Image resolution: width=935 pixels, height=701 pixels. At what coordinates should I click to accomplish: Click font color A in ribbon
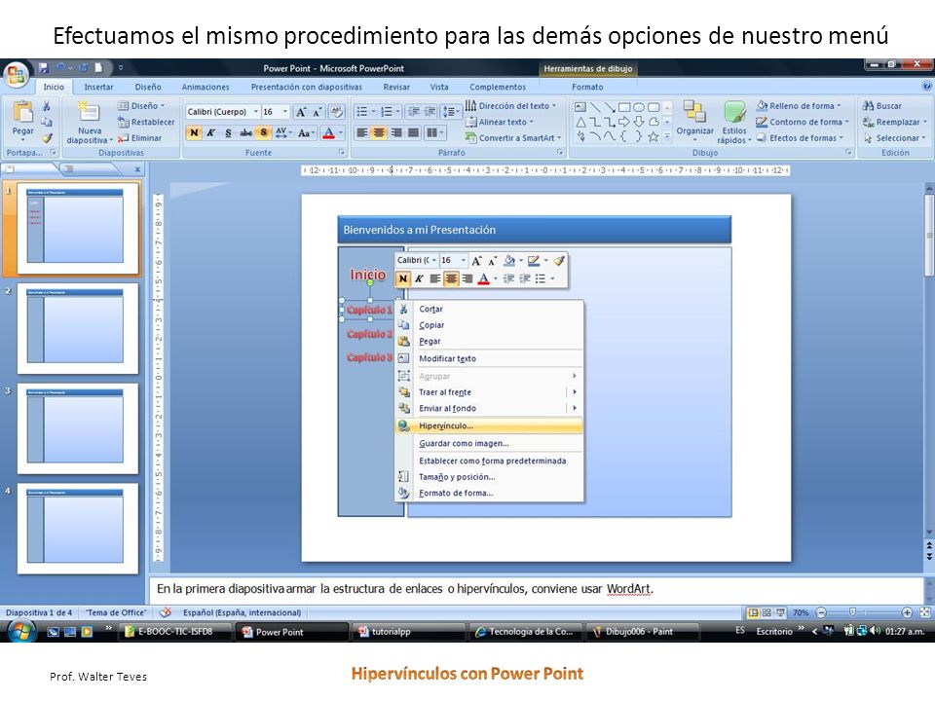point(328,133)
